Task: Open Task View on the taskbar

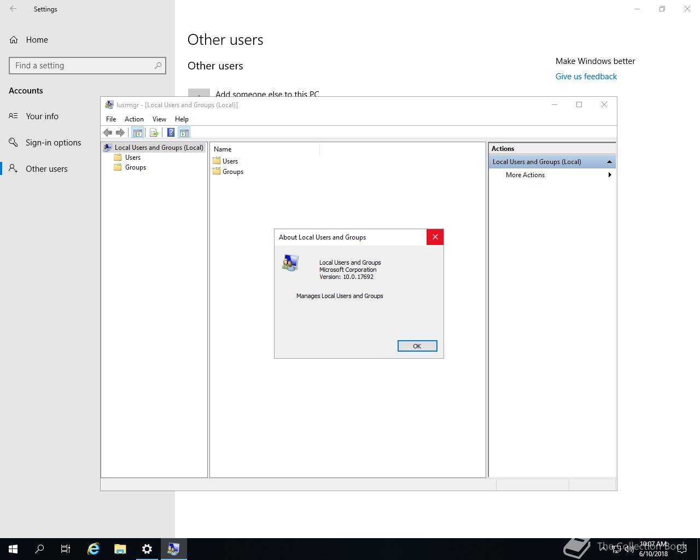Action: 66,549
